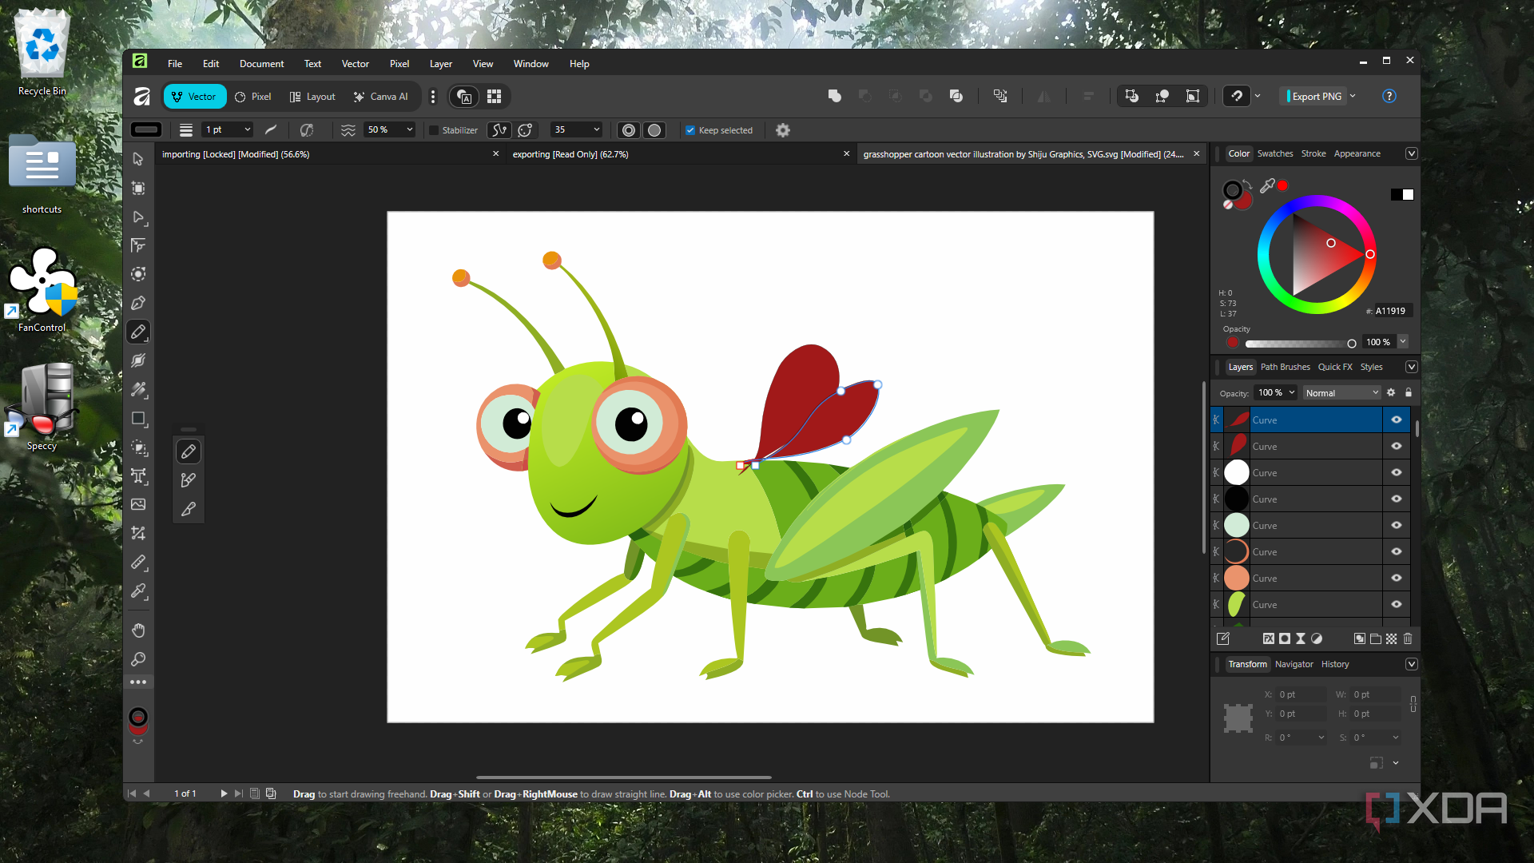The image size is (1534, 863).
Task: Select the Move tool in left toolbar
Action: point(138,159)
